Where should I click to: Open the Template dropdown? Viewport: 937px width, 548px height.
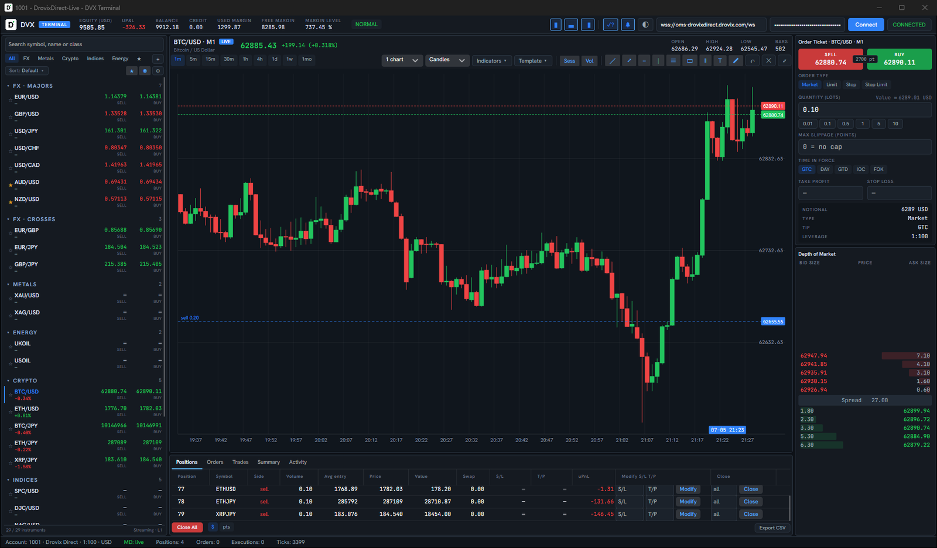(x=533, y=61)
